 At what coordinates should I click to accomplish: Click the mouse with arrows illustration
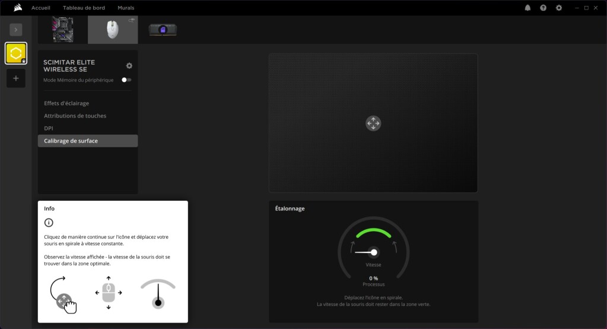(109, 293)
